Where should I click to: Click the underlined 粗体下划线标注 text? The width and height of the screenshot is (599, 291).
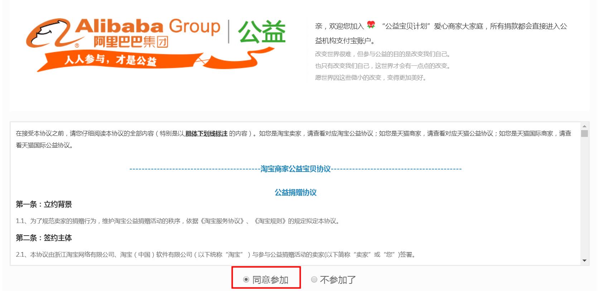206,133
